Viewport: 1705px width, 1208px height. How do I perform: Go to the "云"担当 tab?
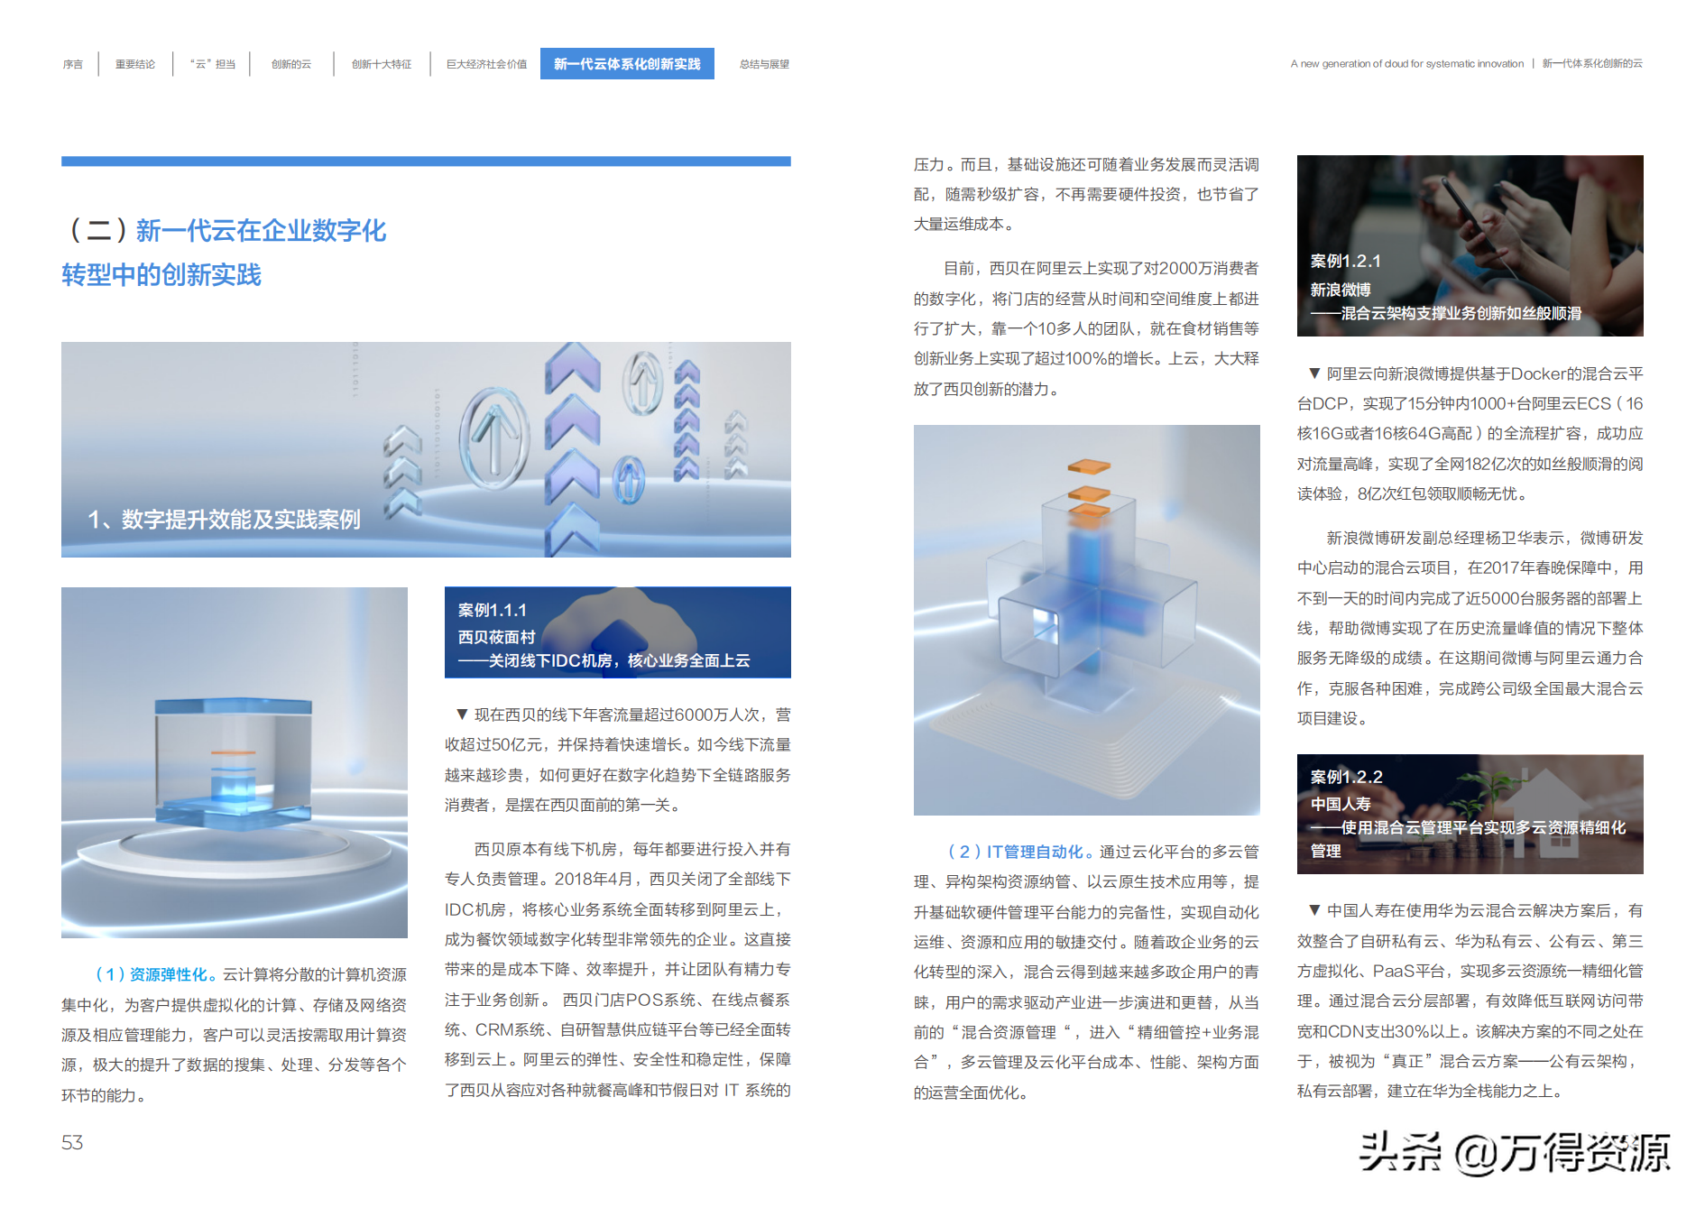[x=213, y=64]
